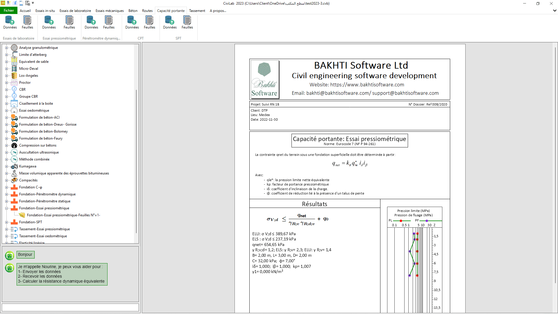
Task: Open Feuilles under Essais de laboratoire
Action: click(27, 22)
